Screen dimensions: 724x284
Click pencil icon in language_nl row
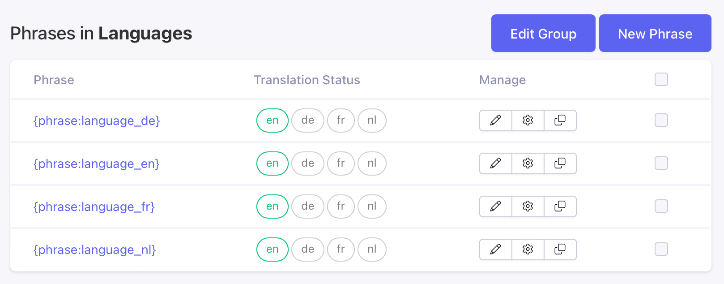click(x=496, y=250)
